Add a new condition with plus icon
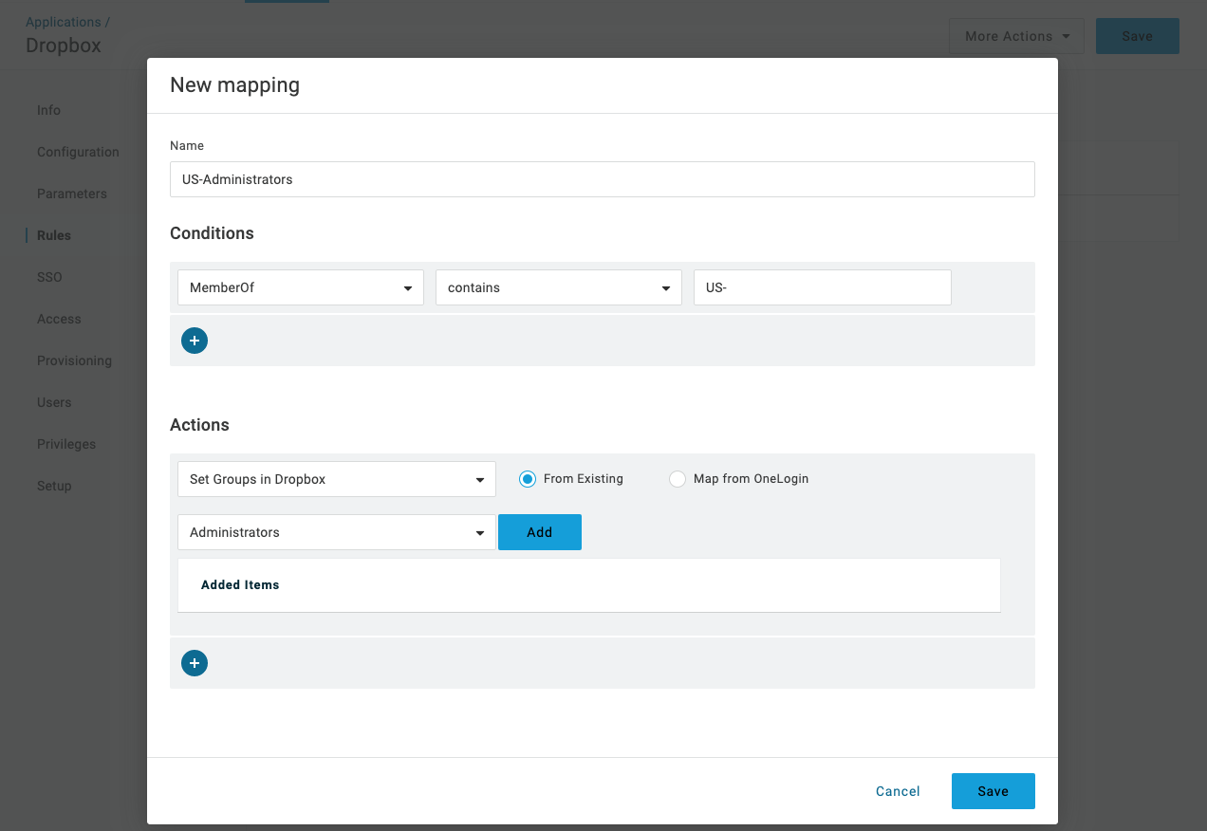The height and width of the screenshot is (831, 1207). tap(195, 341)
